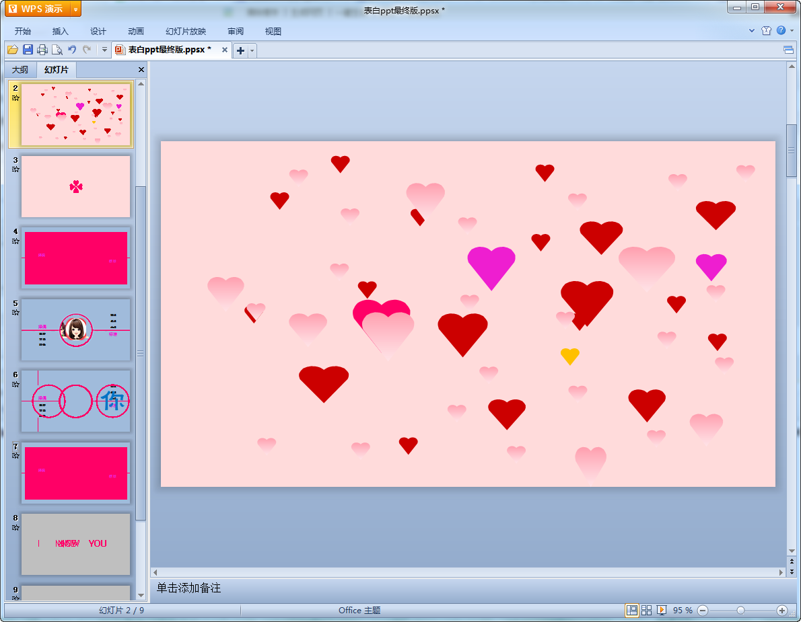Click the 95 % zoom level
This screenshot has height=622, width=801.
pyautogui.click(x=683, y=611)
